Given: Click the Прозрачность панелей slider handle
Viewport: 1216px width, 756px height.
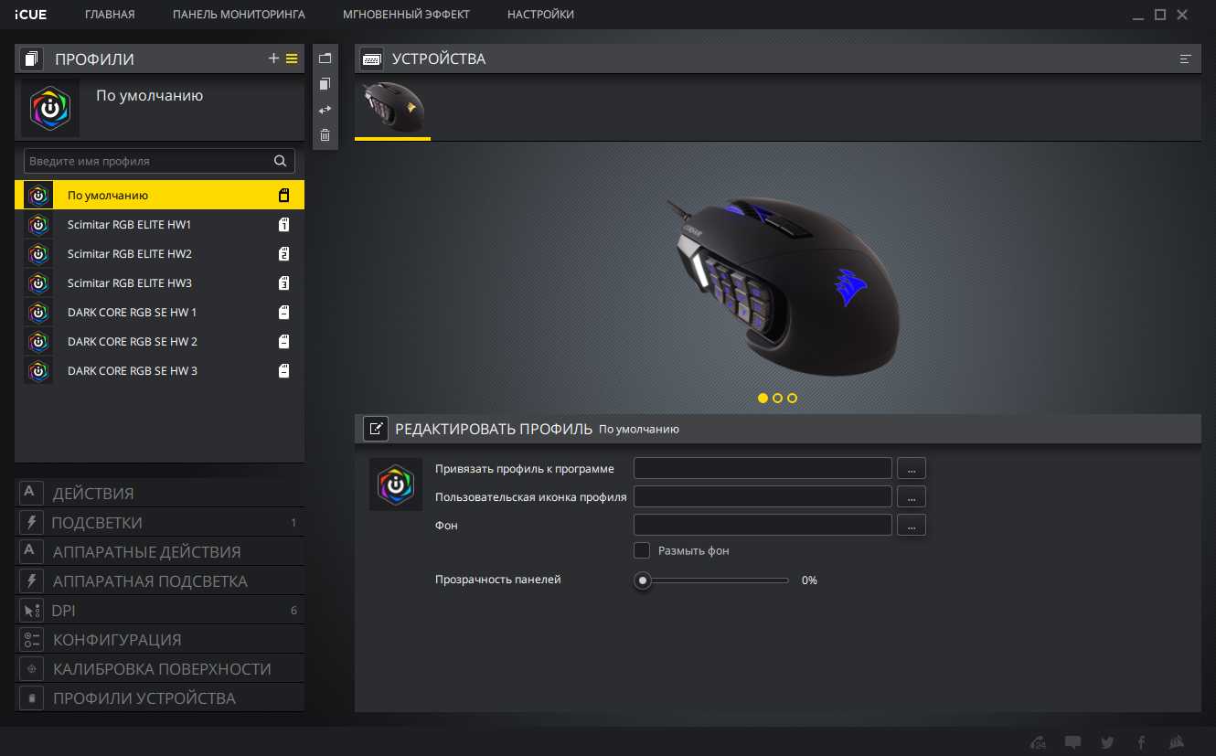Looking at the screenshot, I should [644, 580].
